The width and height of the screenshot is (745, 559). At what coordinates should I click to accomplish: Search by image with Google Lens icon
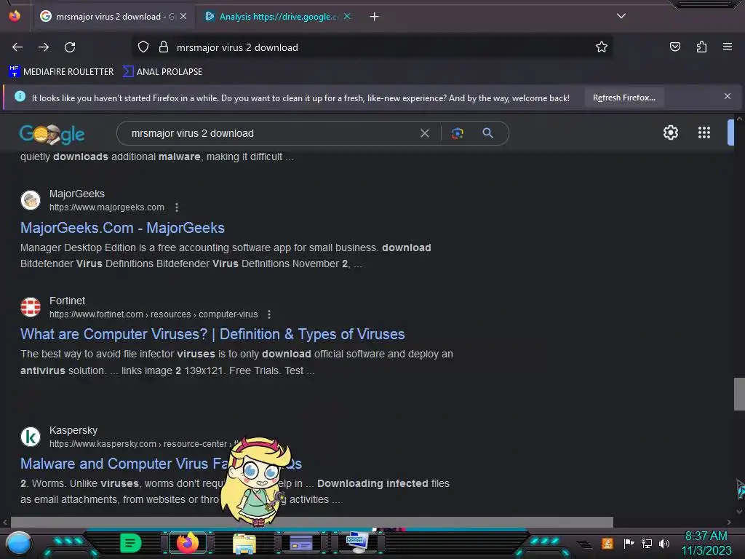457,134
